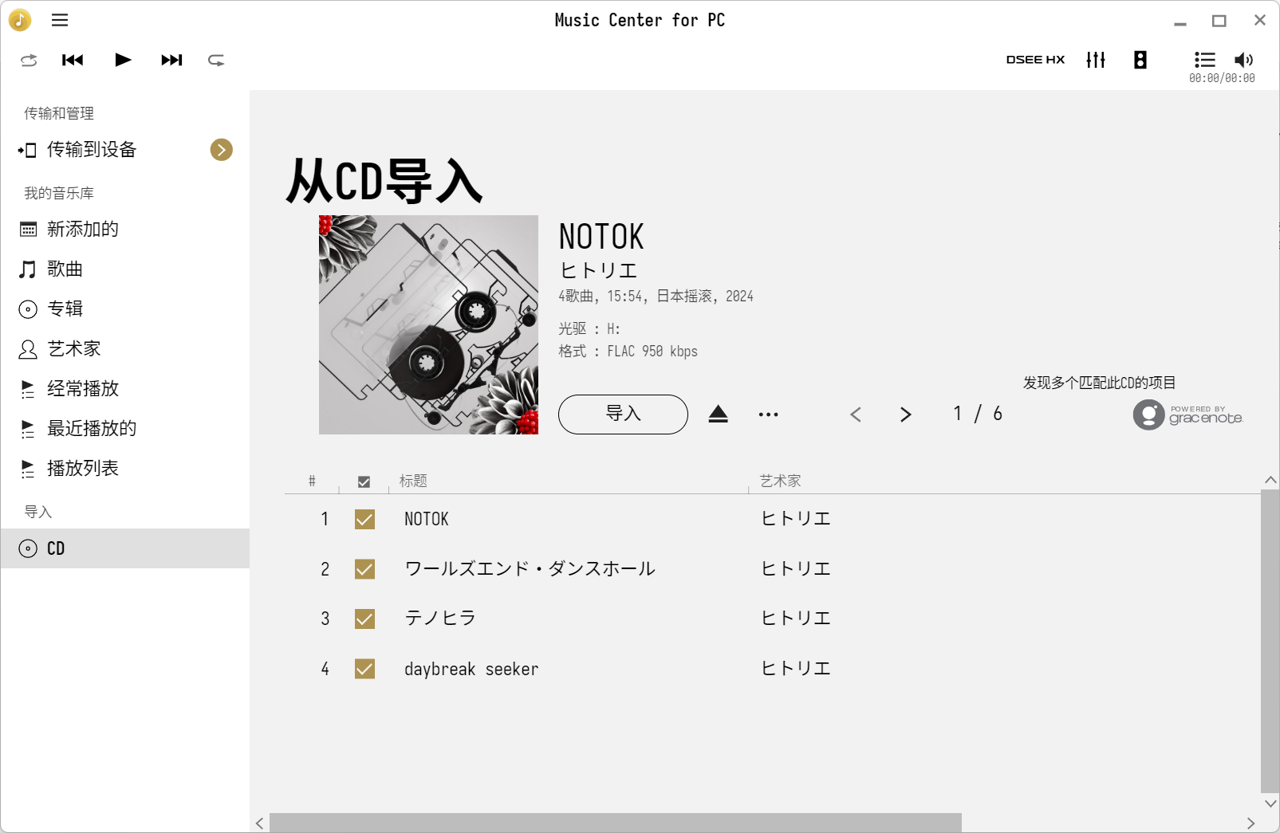Click the large NOTOK album title
Viewport: 1280px width, 833px height.
[x=601, y=237]
